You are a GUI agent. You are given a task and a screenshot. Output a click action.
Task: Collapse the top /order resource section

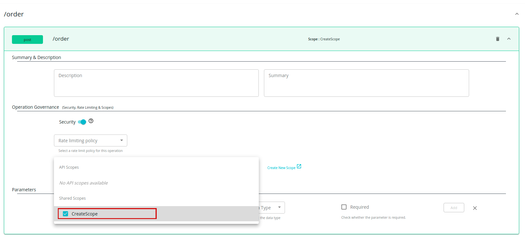[x=517, y=14]
